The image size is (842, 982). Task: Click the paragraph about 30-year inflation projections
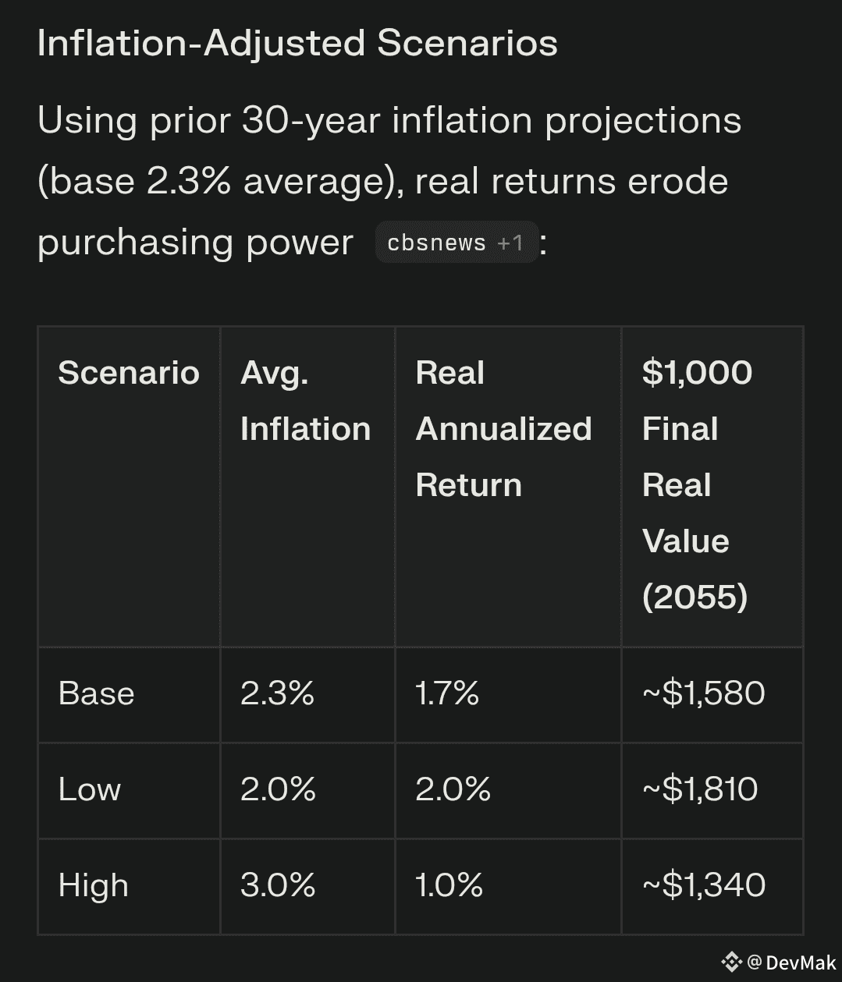389,181
